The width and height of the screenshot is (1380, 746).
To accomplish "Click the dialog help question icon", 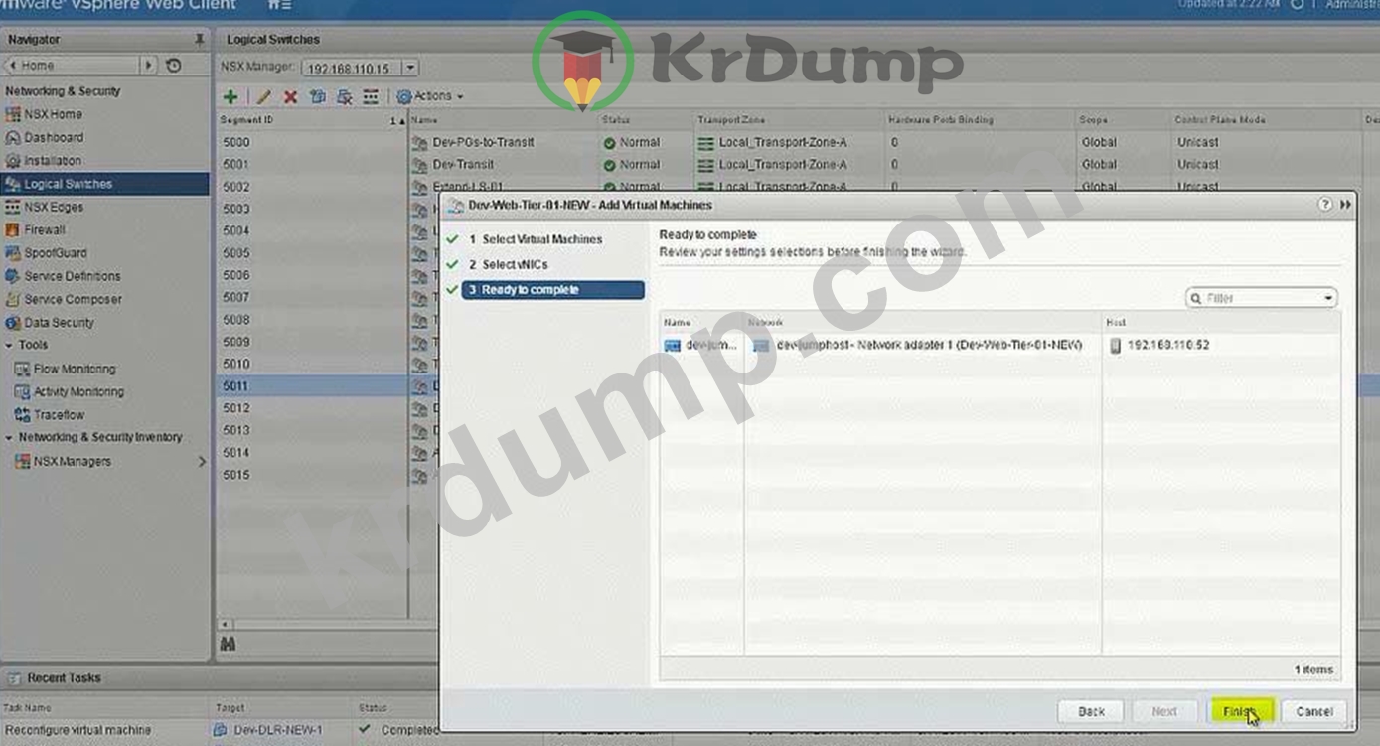I will (1325, 204).
